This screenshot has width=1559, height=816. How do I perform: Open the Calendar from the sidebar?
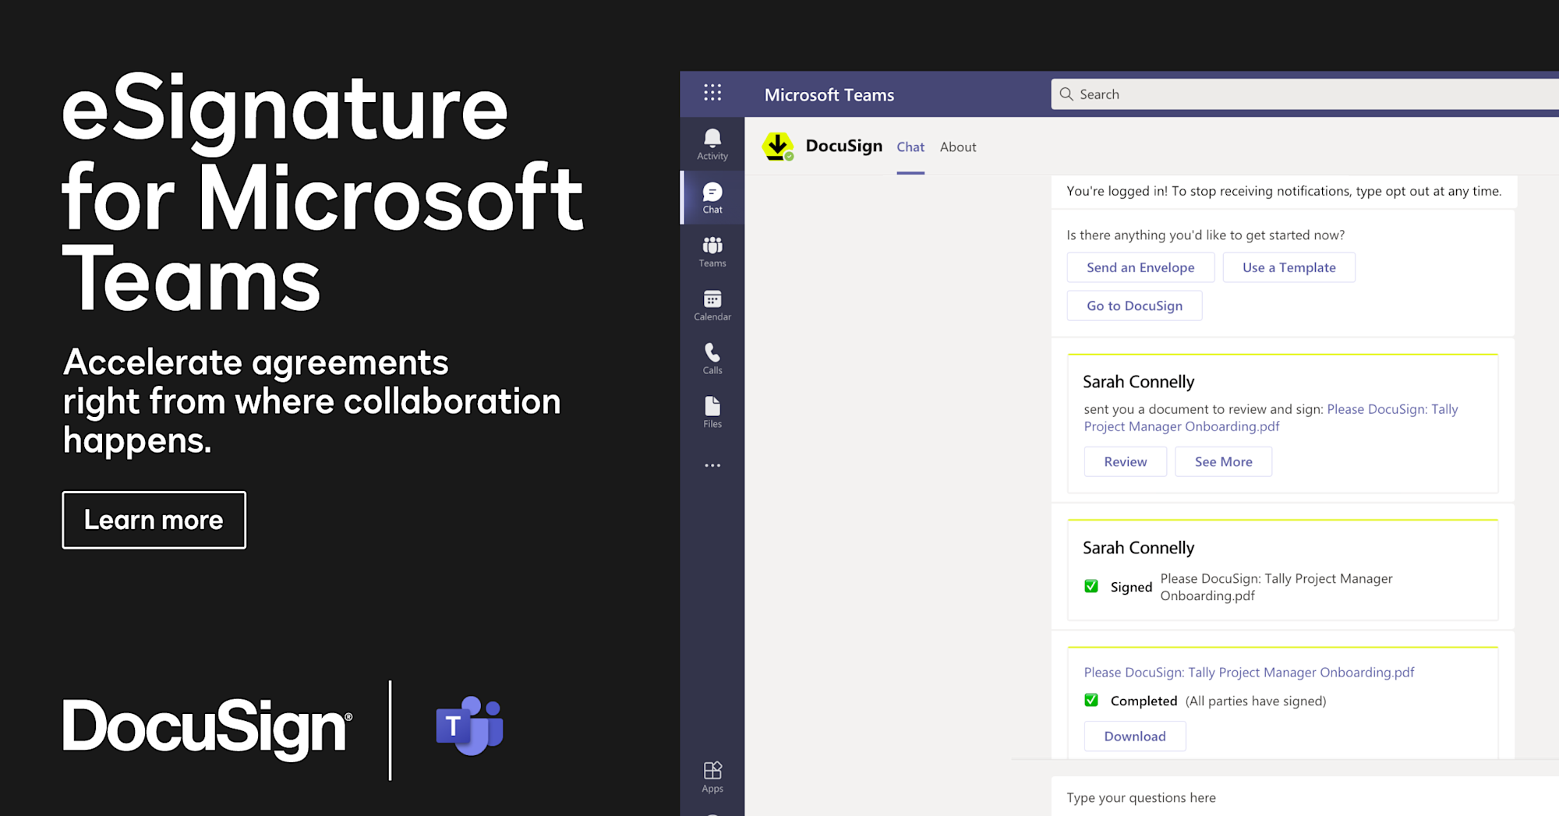[x=712, y=304]
